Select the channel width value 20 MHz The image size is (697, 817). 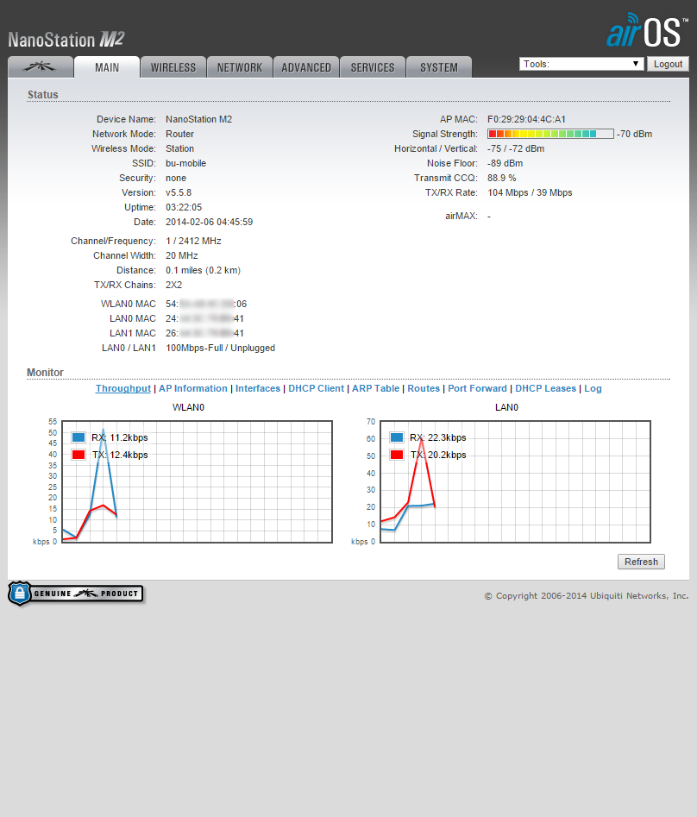(182, 255)
